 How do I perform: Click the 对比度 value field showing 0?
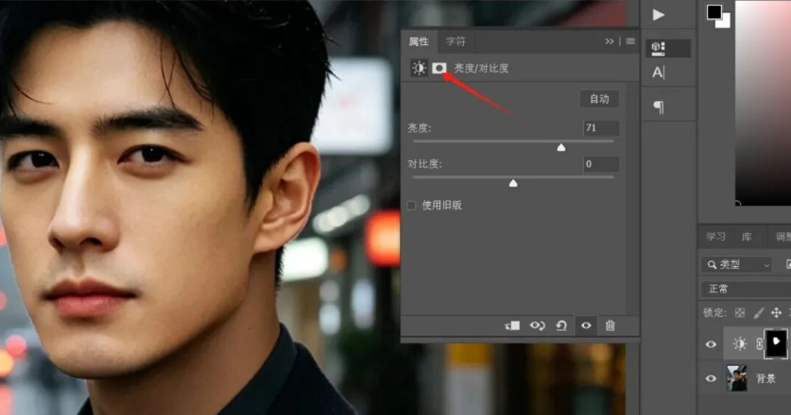(x=601, y=164)
